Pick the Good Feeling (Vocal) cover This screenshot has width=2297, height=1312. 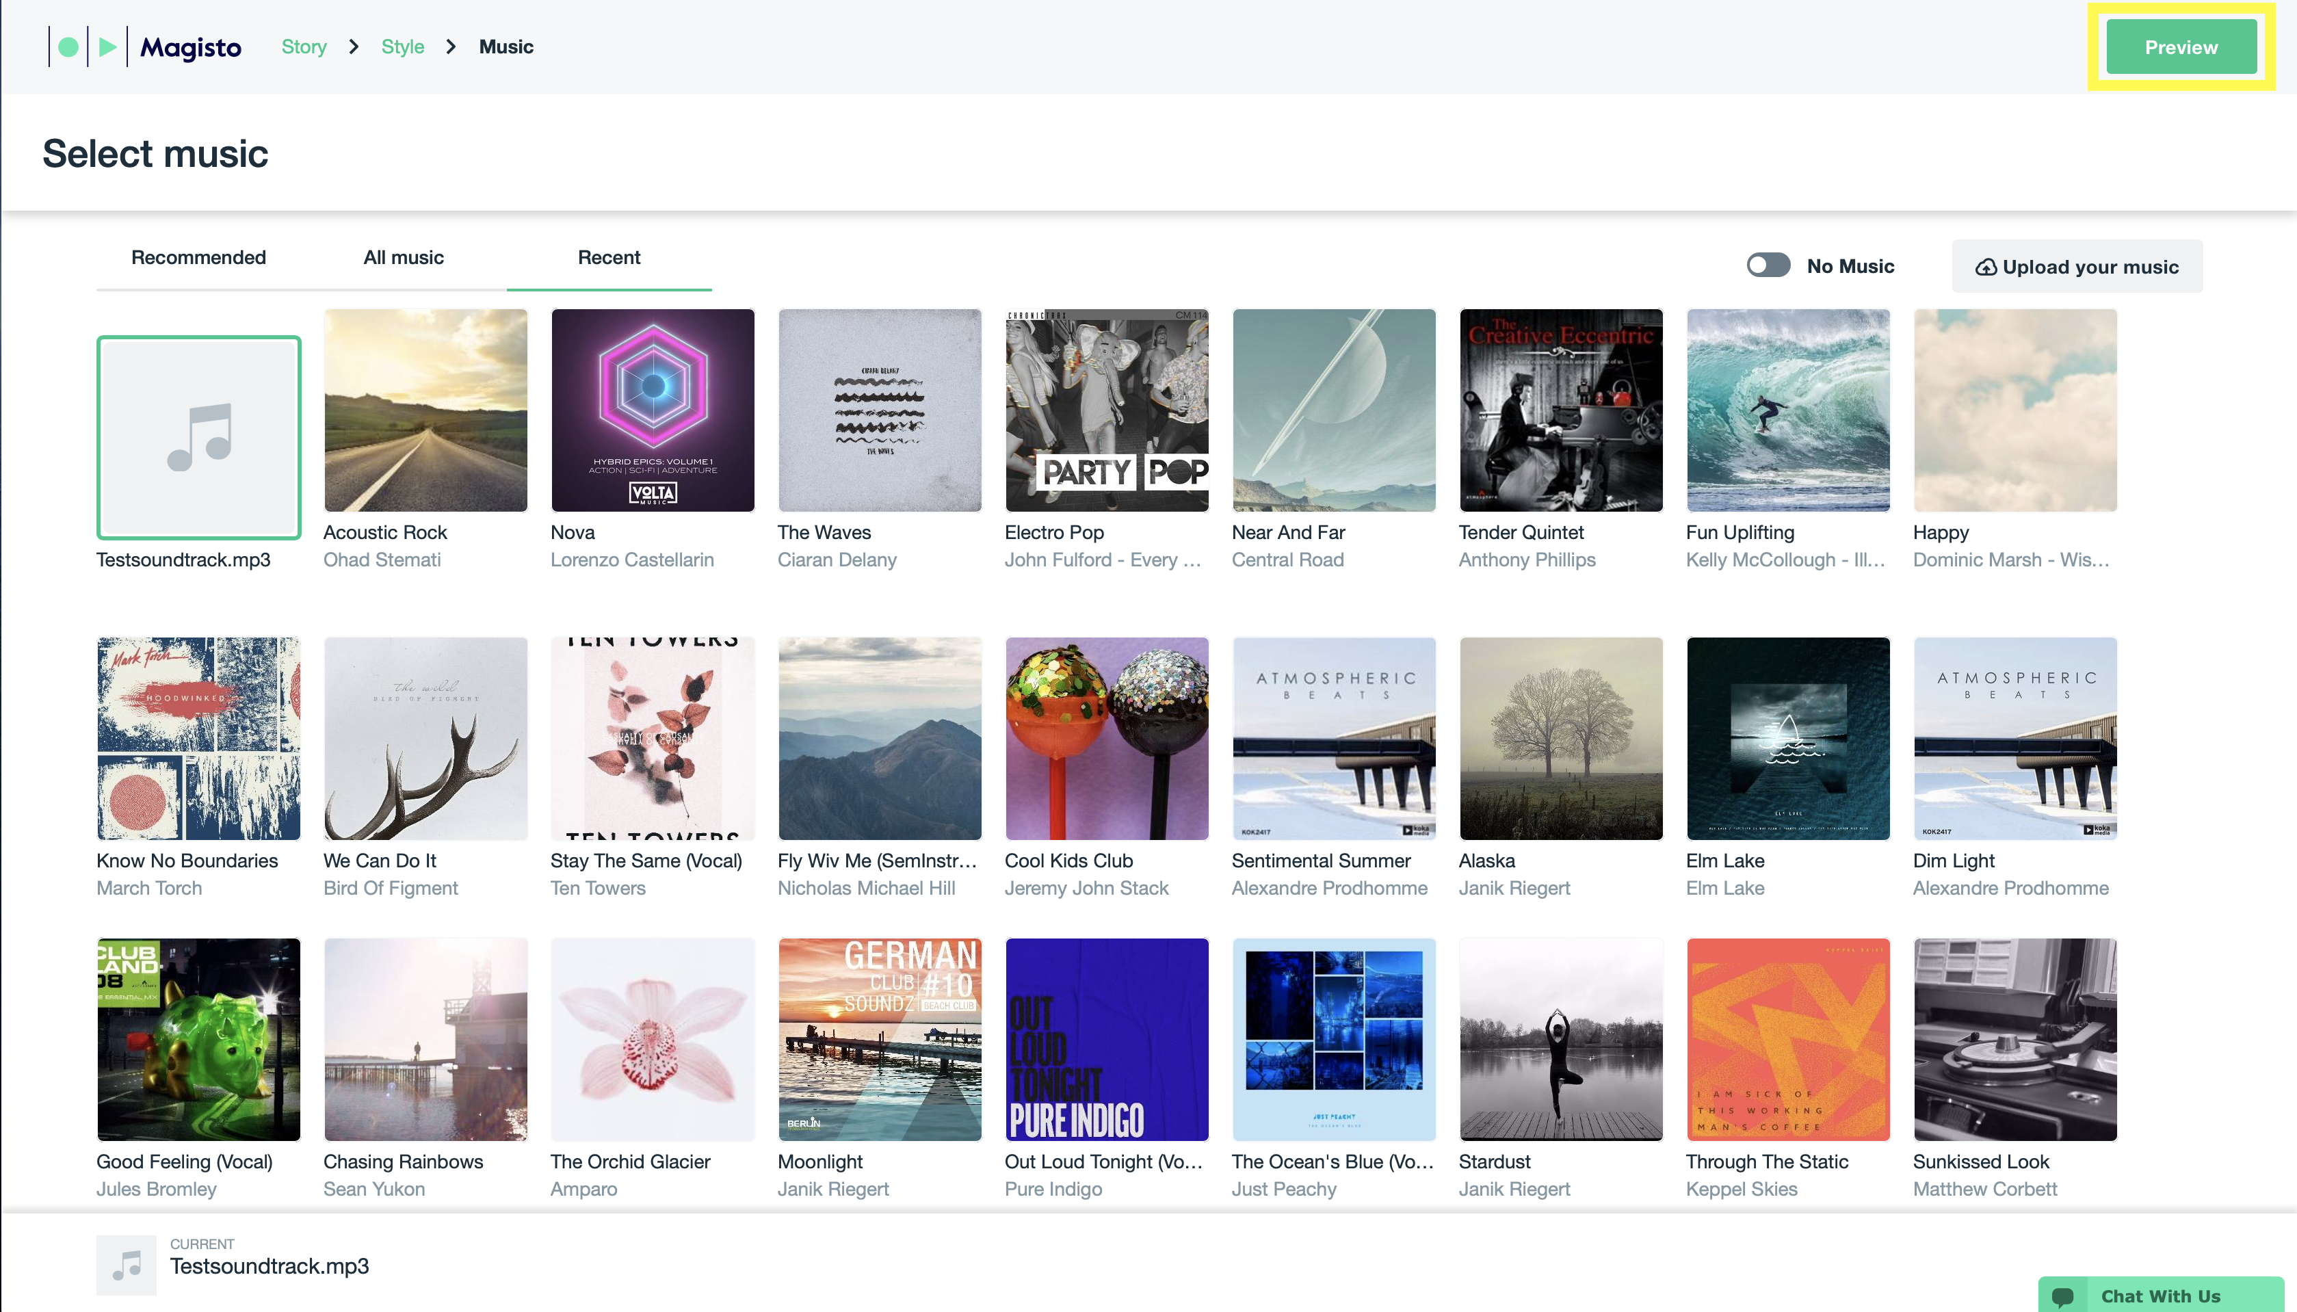point(198,1039)
